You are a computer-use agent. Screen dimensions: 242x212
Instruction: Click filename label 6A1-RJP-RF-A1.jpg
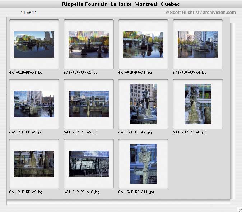click(x=26, y=73)
